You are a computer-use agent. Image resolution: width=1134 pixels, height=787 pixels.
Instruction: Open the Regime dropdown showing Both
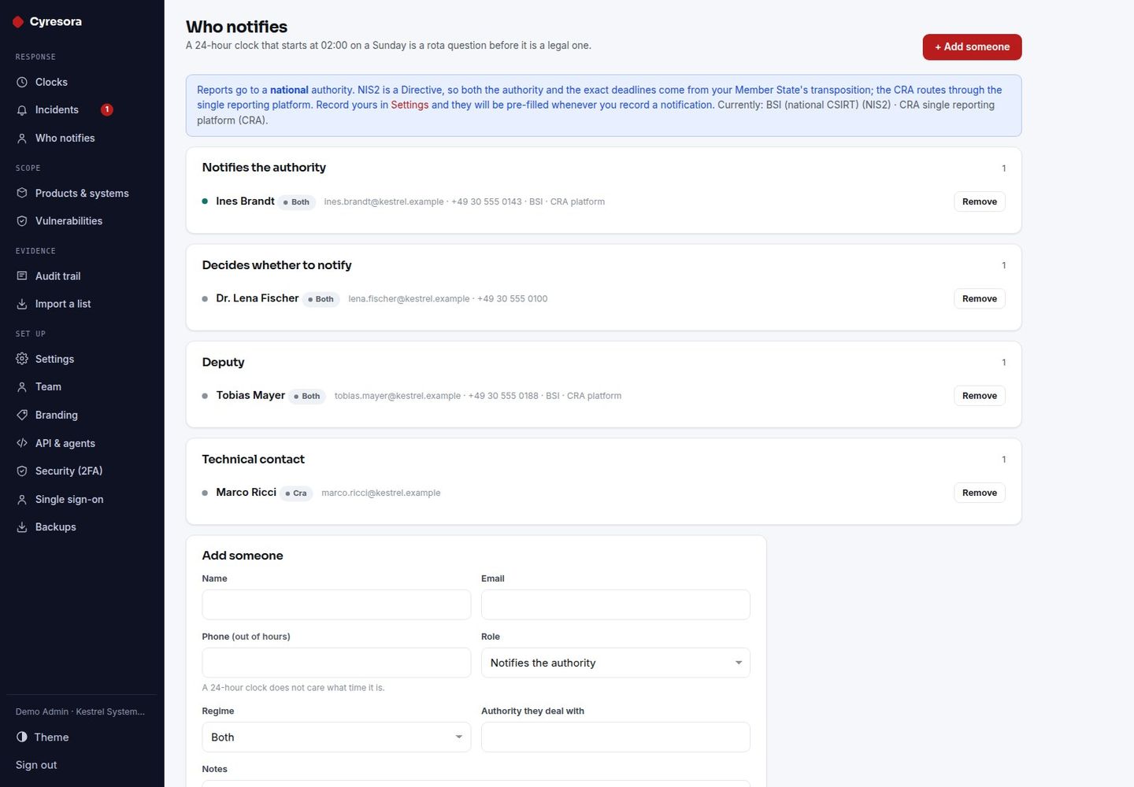(x=336, y=737)
